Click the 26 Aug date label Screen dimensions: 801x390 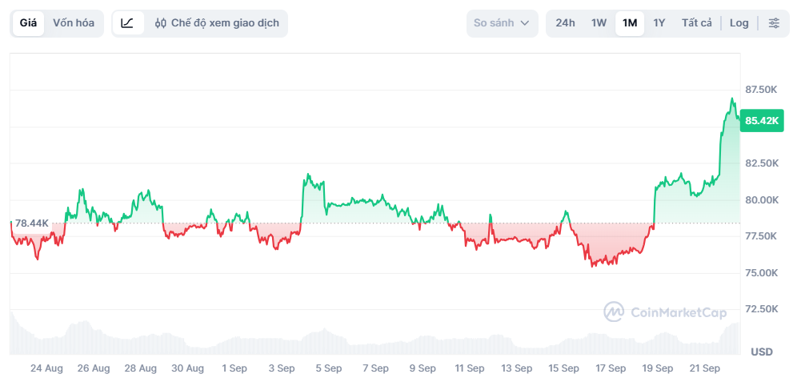[94, 368]
